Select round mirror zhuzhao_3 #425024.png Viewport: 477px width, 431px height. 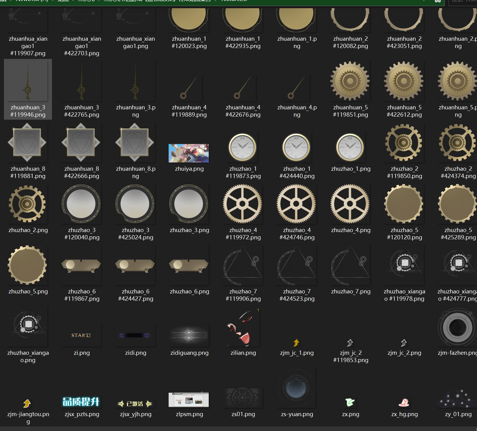[135, 204]
